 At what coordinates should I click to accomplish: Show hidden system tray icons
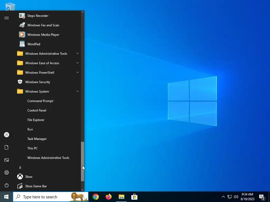pyautogui.click(x=223, y=197)
